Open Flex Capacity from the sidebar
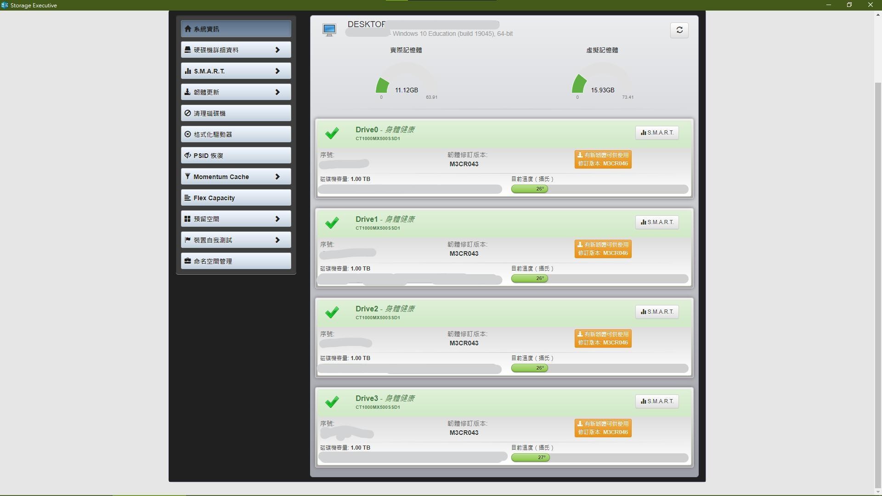The width and height of the screenshot is (882, 496). tap(236, 198)
